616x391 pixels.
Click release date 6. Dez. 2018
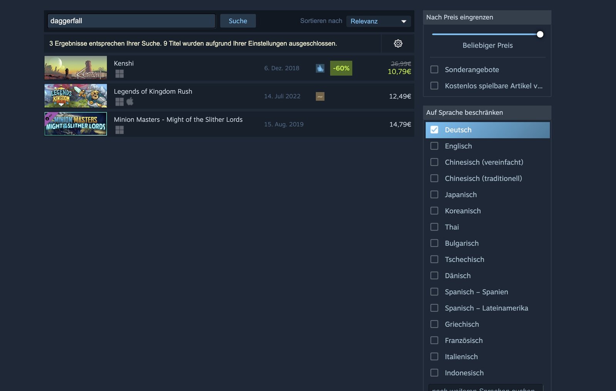(x=281, y=68)
